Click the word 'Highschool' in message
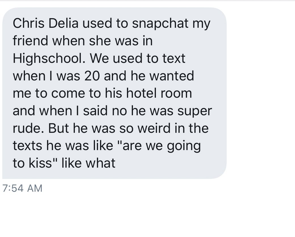This screenshot has height=237, width=295. pyautogui.click(x=48, y=58)
